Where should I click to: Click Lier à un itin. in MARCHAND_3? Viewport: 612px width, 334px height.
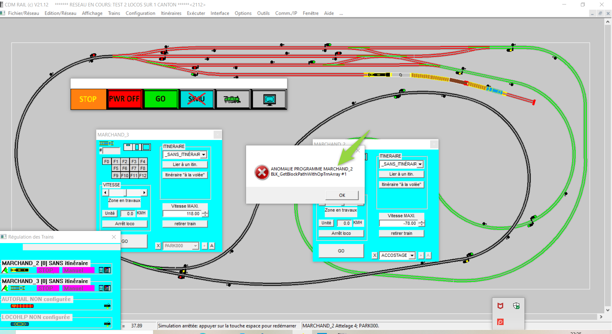[x=185, y=164]
